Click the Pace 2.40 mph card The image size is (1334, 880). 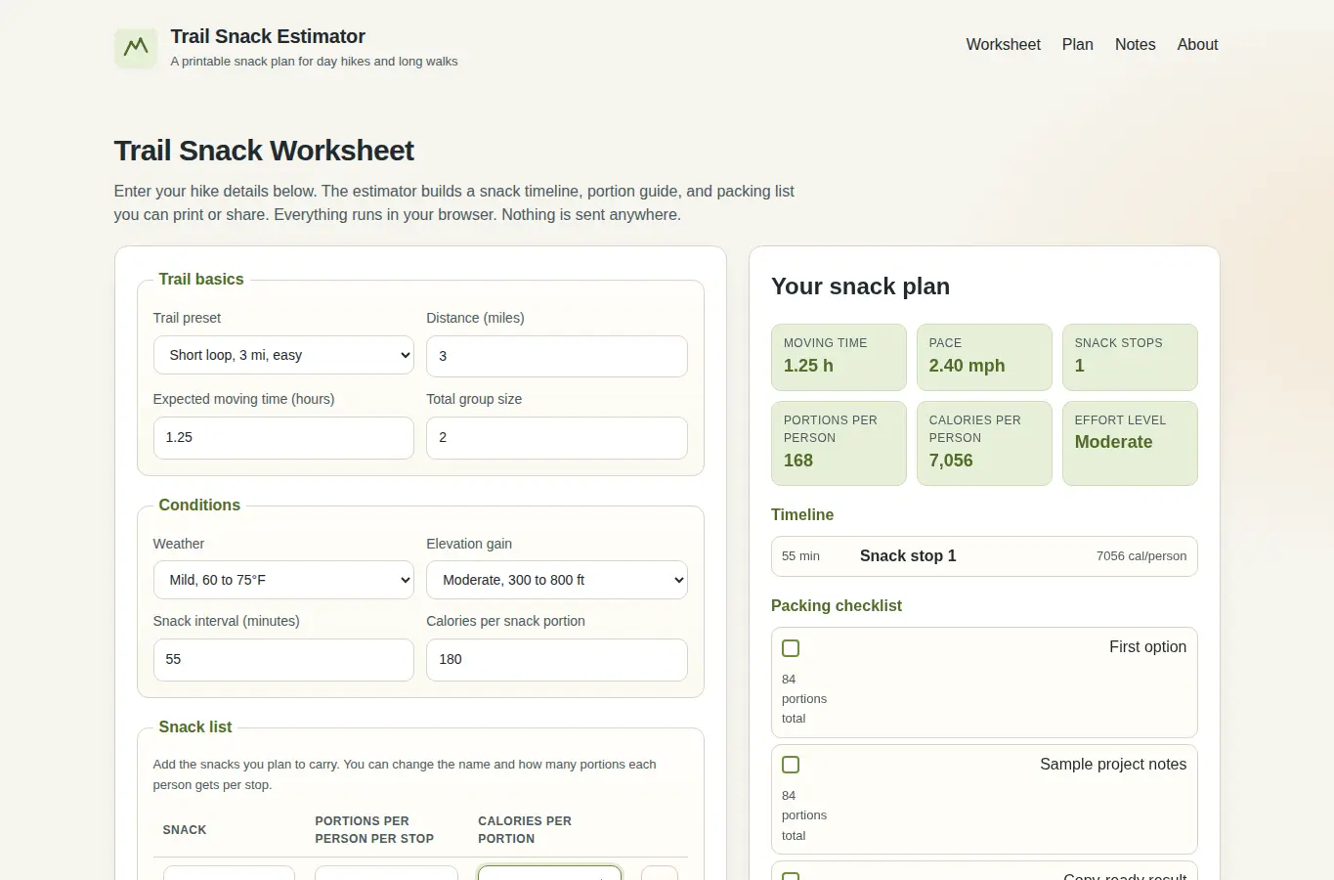tap(984, 357)
